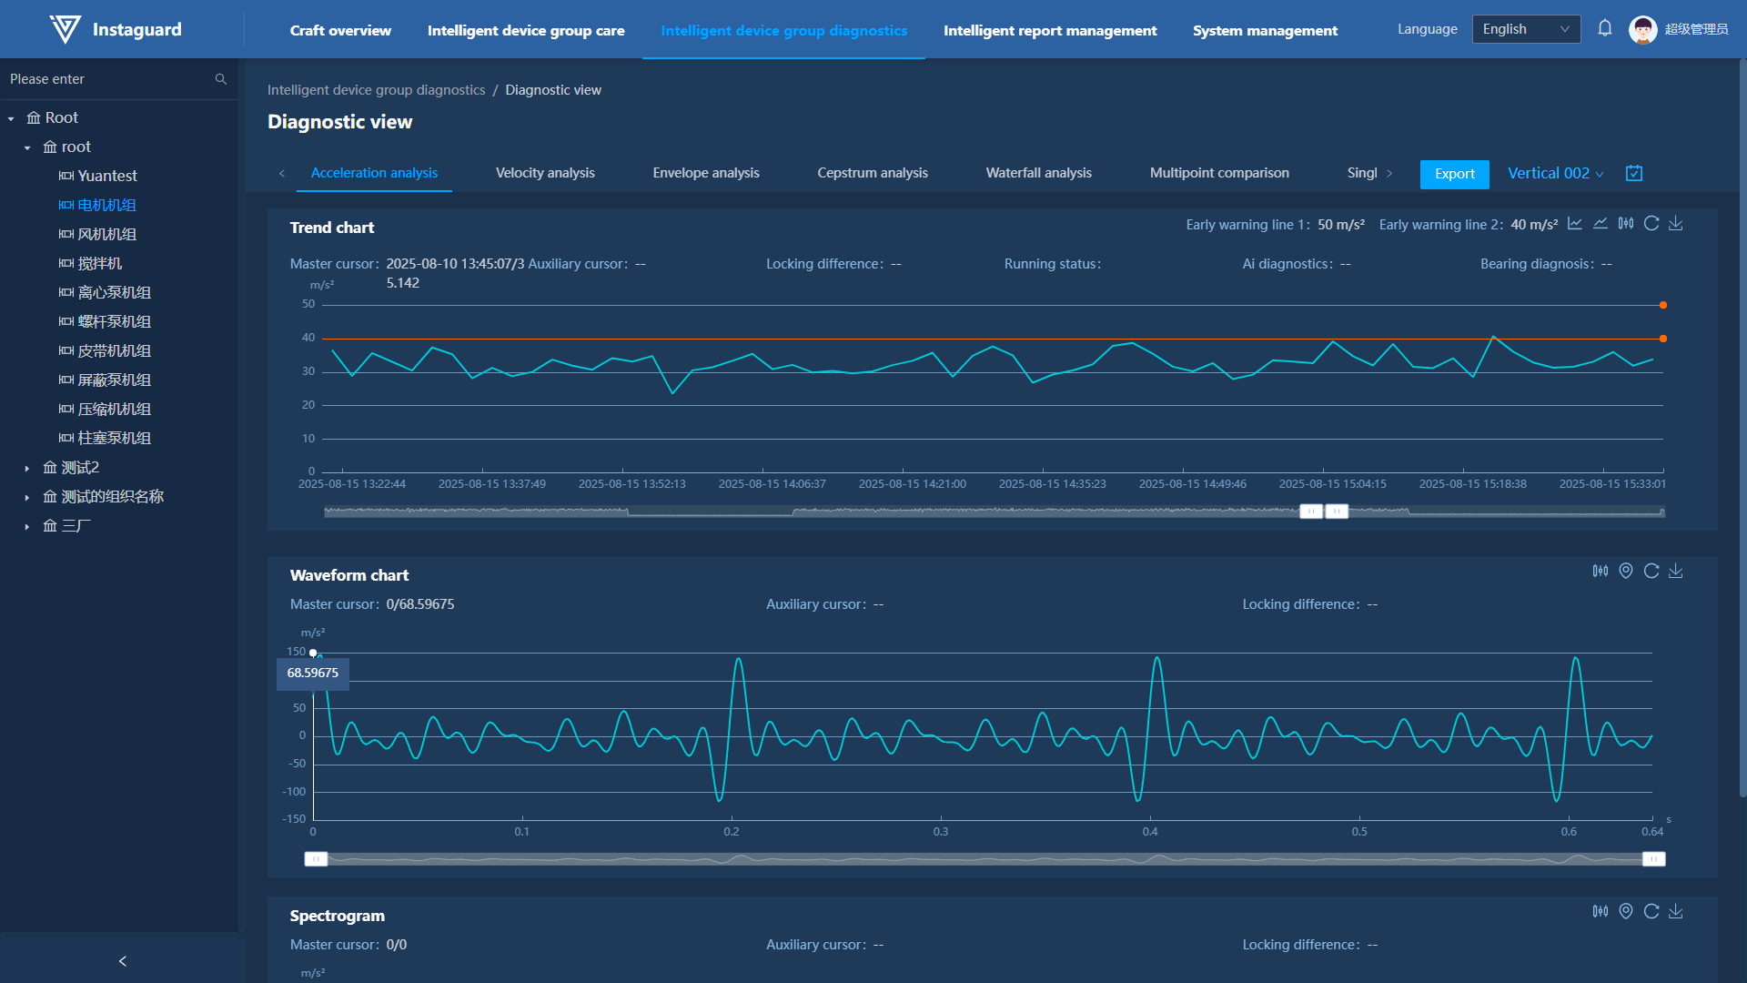Click the Waveform chart cursor settings icon

(1601, 571)
